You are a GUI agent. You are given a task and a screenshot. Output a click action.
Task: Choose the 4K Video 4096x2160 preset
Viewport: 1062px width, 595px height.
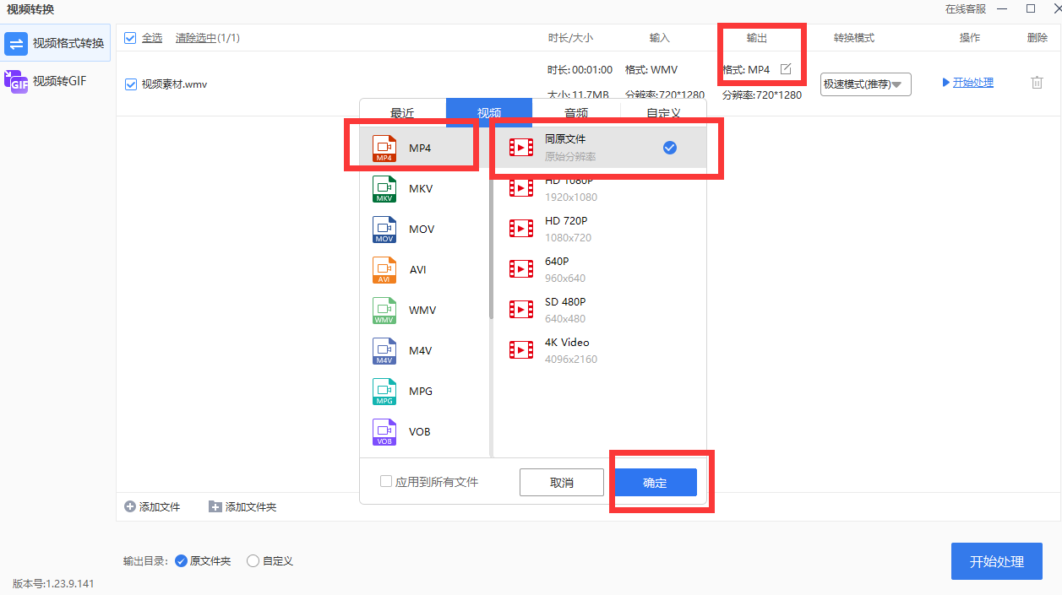point(600,350)
